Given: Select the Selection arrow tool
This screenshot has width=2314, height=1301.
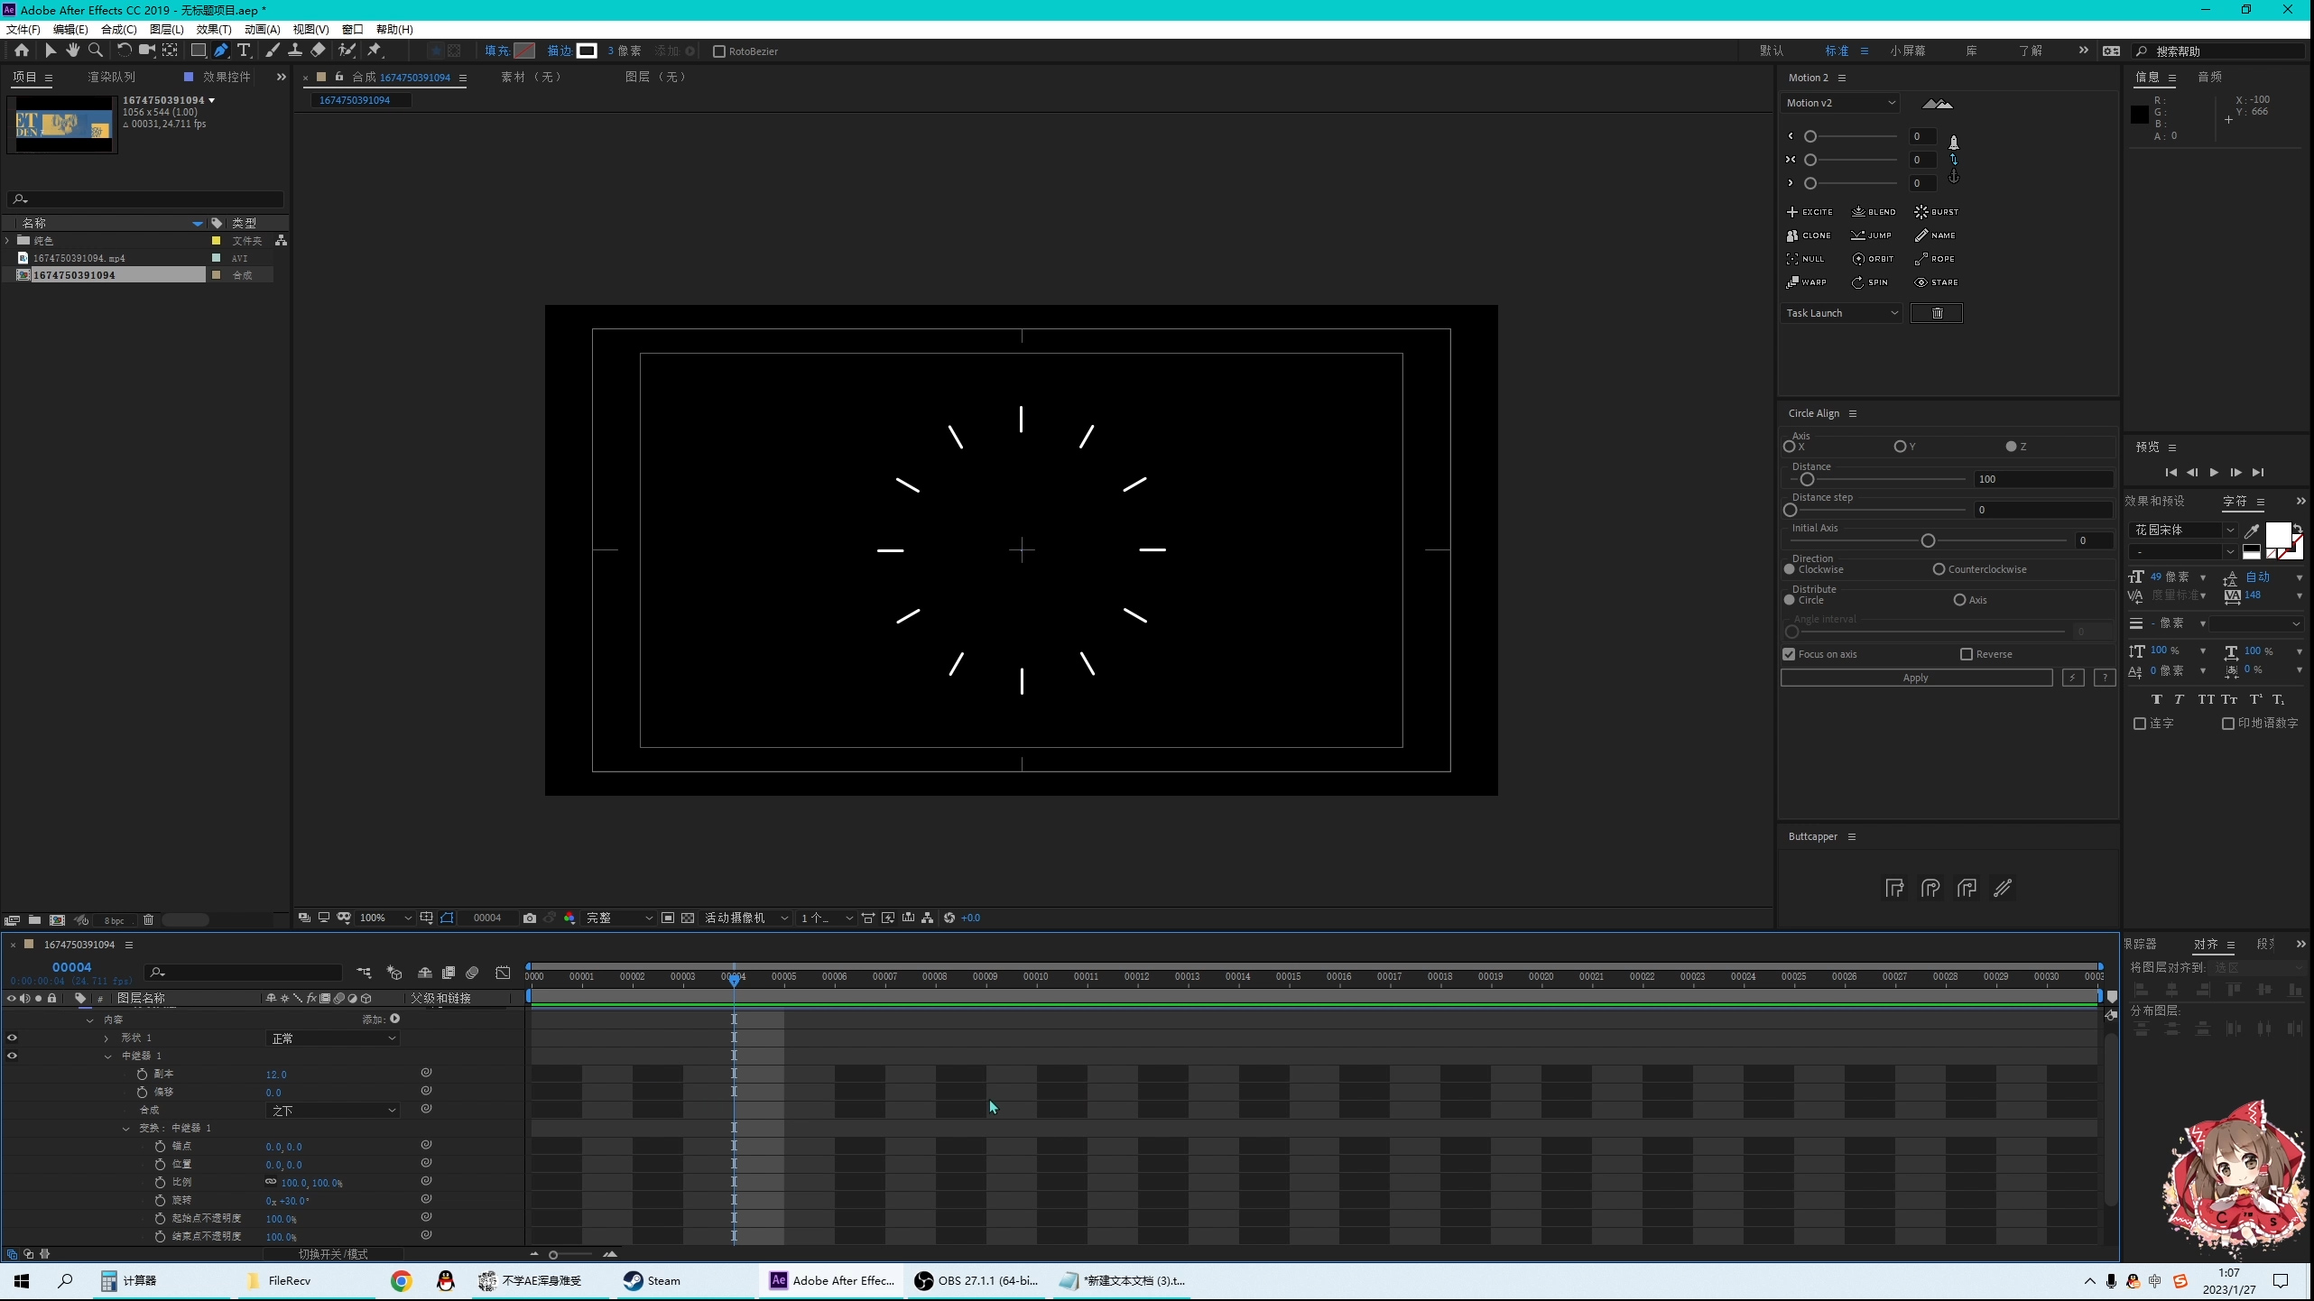Looking at the screenshot, I should coord(51,51).
